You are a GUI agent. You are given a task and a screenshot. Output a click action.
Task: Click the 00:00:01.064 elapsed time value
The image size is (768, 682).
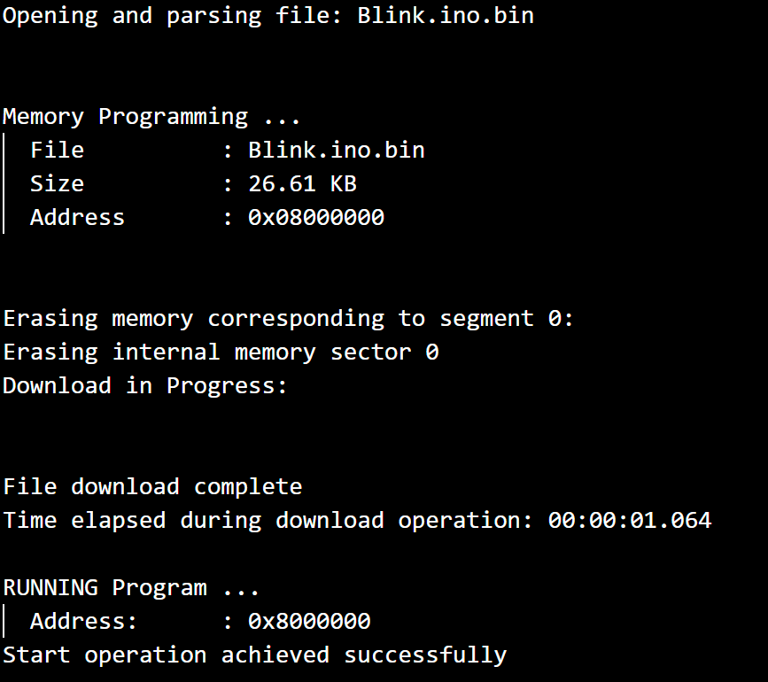[630, 521]
